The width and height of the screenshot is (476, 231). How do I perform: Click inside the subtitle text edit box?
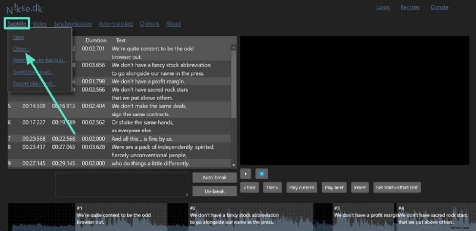[122, 184]
